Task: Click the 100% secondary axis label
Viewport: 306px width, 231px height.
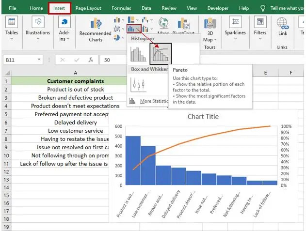Action: click(x=286, y=126)
